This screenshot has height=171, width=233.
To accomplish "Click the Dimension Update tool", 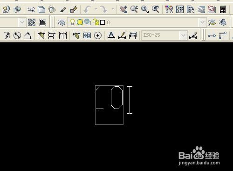I will point(133,35).
